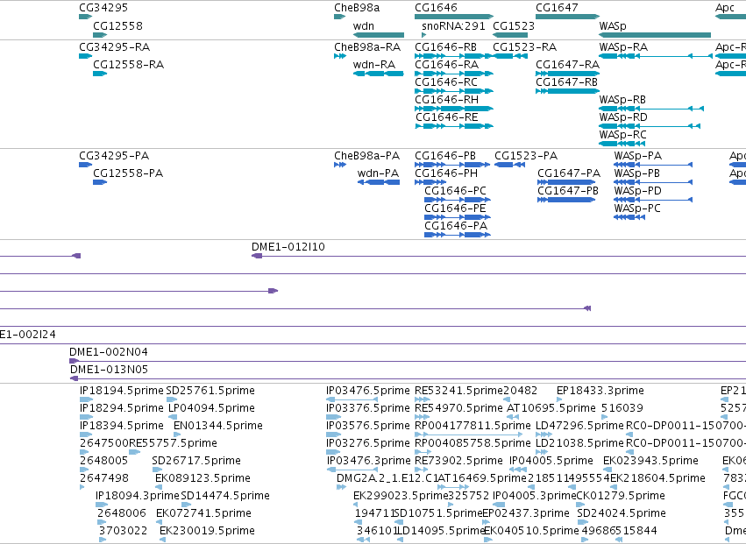Select protein CG1647-PB
Image resolution: width=746 pixels, height=544 pixels.
(x=566, y=200)
